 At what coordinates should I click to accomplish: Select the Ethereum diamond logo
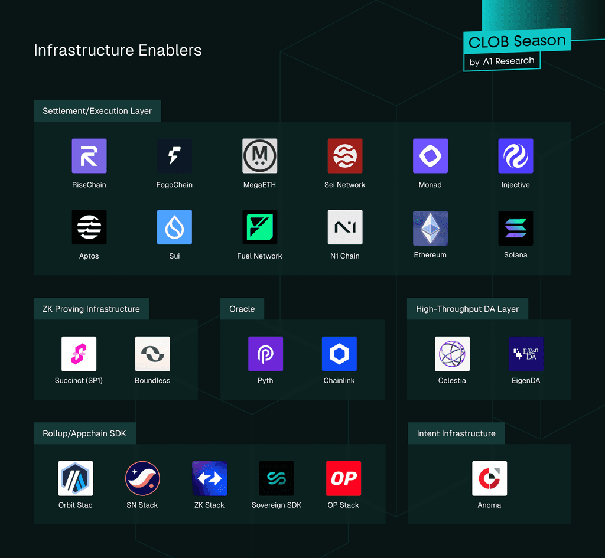pos(430,229)
